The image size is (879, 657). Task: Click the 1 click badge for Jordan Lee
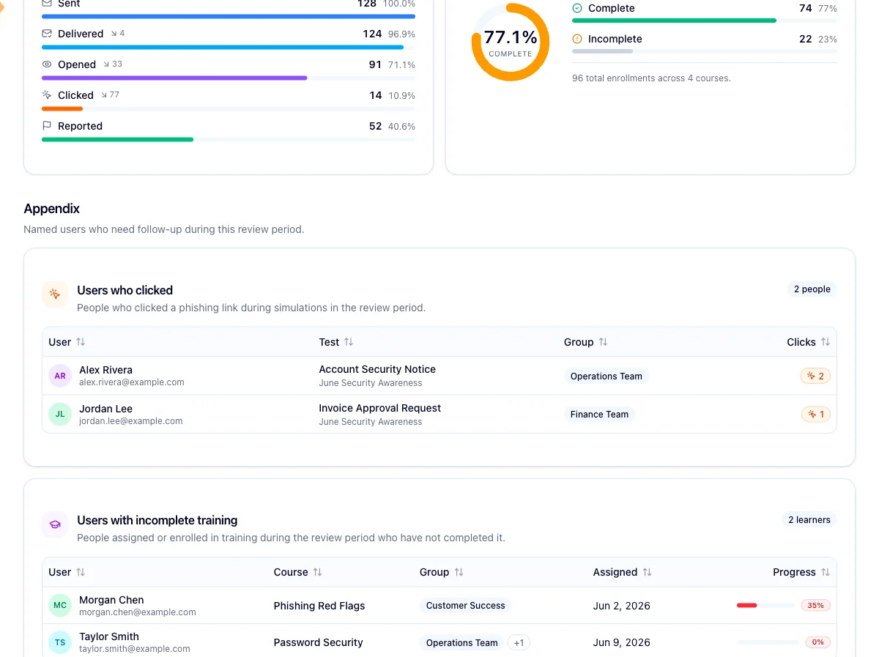point(815,414)
